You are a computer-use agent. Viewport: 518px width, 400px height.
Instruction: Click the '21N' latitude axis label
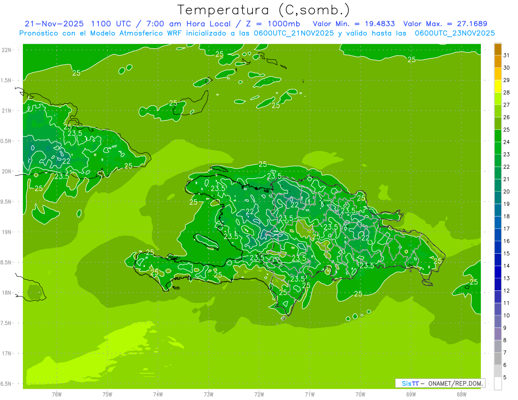coord(6,110)
